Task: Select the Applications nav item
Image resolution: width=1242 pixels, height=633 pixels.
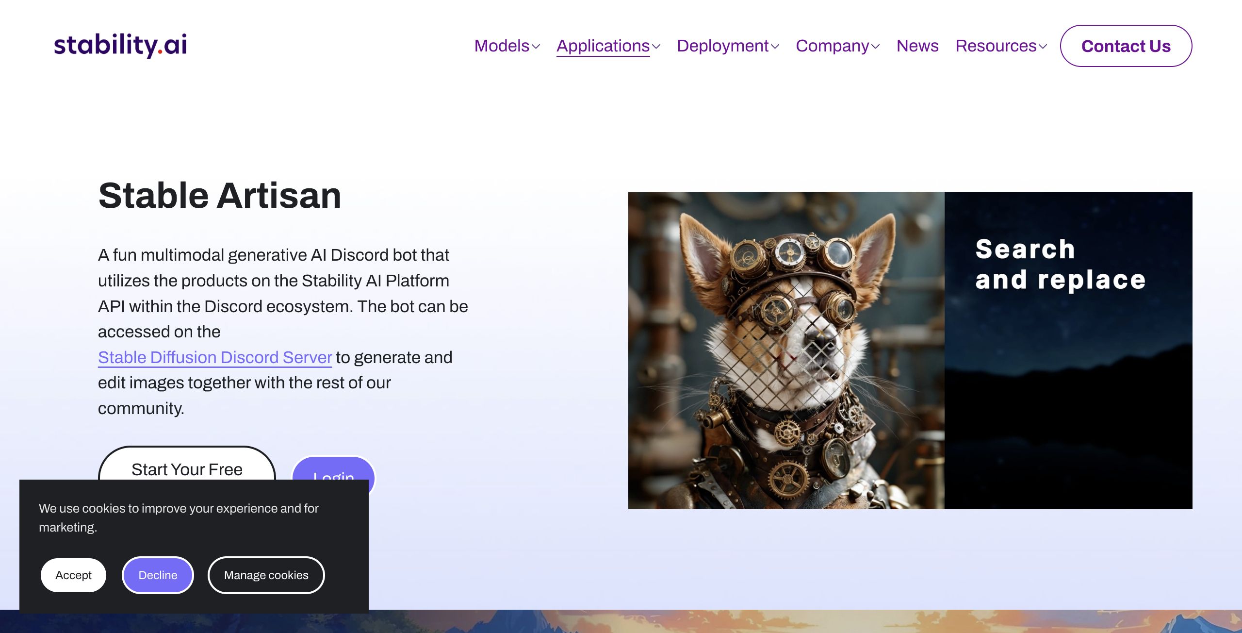Action: pyautogui.click(x=603, y=46)
